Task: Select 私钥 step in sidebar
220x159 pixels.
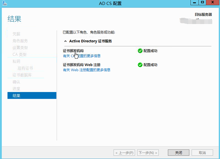Action: click(16, 61)
